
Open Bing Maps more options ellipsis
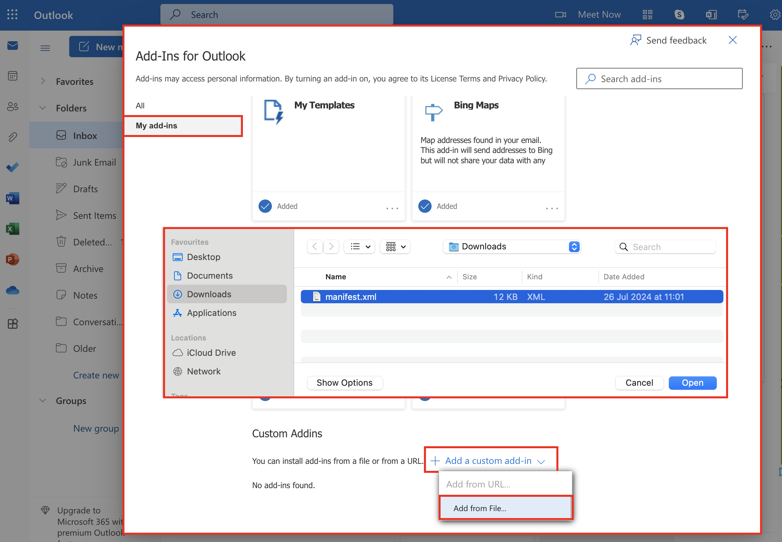tap(552, 208)
